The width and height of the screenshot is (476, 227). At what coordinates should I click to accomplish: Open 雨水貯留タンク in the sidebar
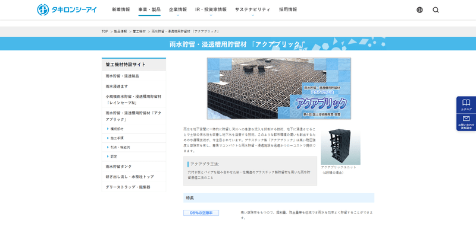coord(134,167)
